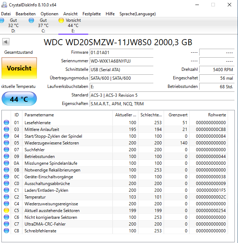Click the CrystalDiskInfo app icon in title bar

(4, 5)
